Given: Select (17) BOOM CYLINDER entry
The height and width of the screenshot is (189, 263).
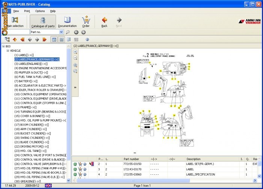Looking at the screenshot, I should (32, 125).
